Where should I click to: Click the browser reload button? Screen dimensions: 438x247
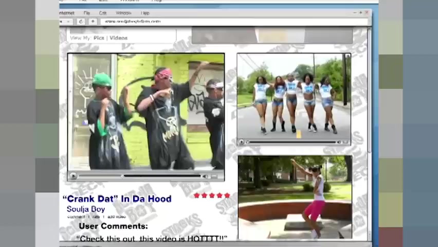click(81, 22)
